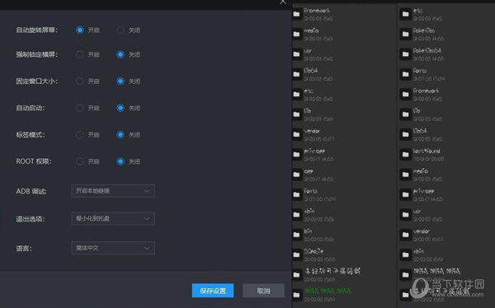Open the 退出选项 dropdown
Viewport: 495px width, 308px height.
(113, 218)
